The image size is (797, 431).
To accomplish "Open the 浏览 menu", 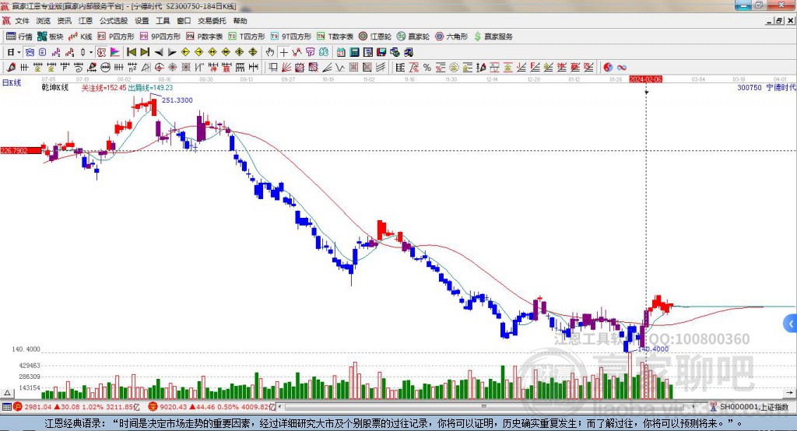I will [44, 21].
